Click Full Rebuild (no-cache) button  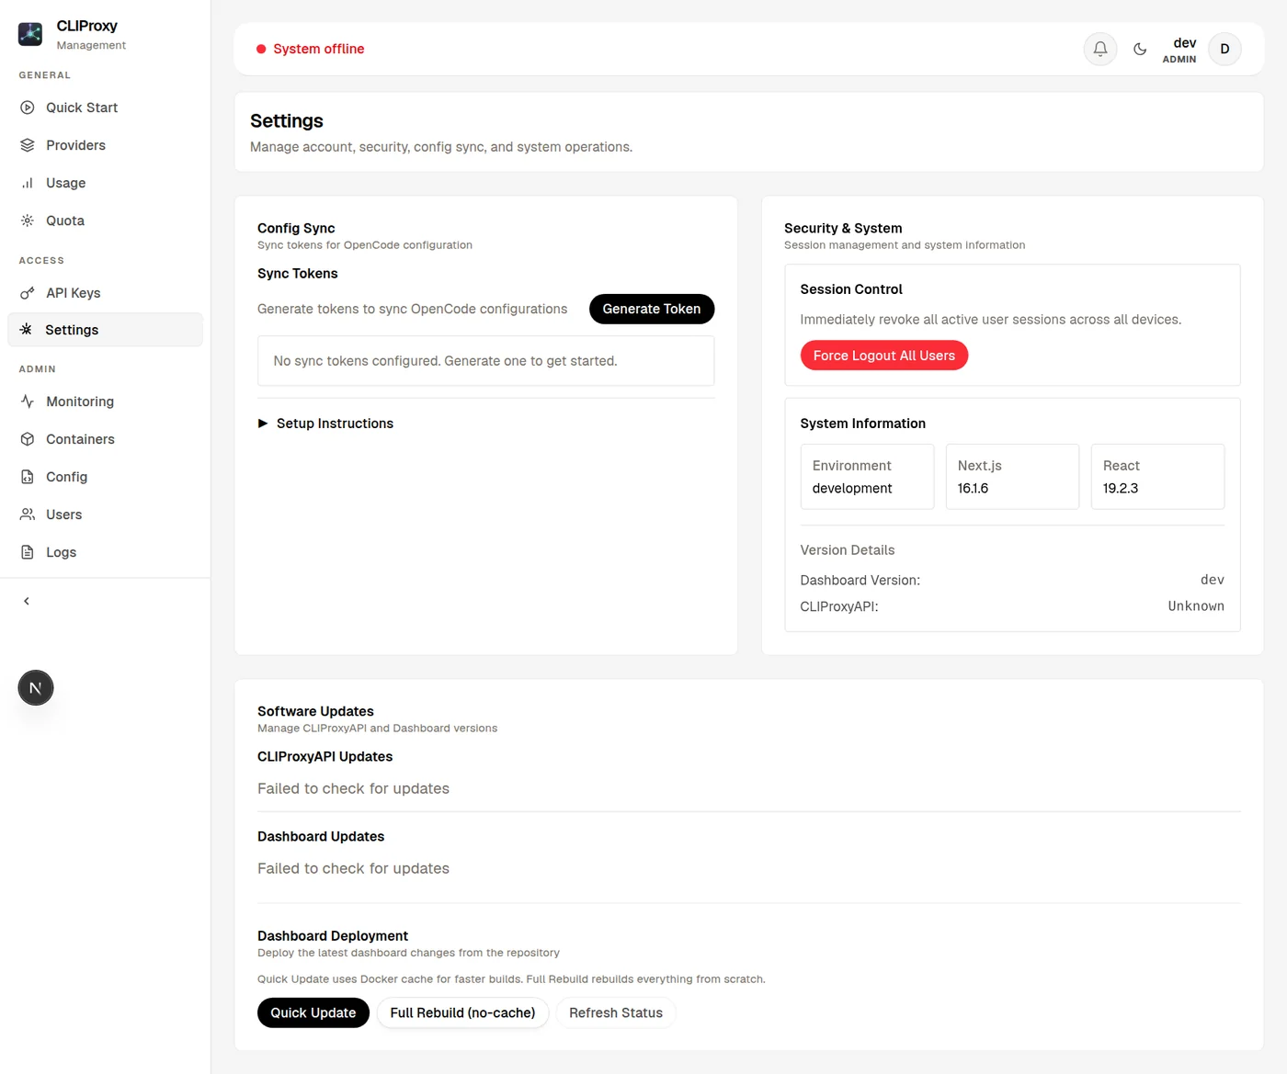[x=462, y=1012]
